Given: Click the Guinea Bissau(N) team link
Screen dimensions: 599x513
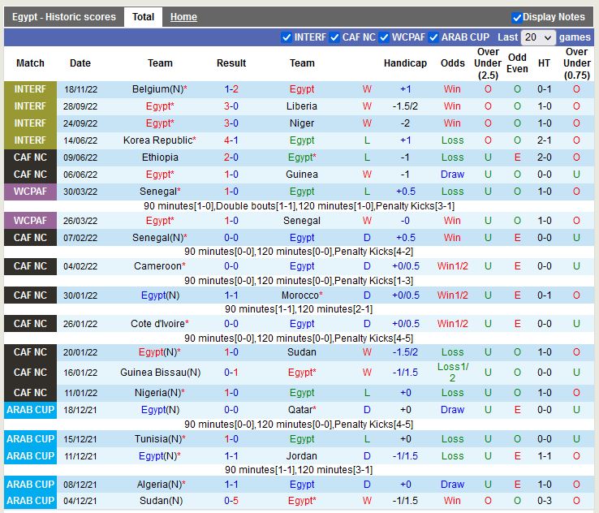Looking at the screenshot, I should click(160, 373).
